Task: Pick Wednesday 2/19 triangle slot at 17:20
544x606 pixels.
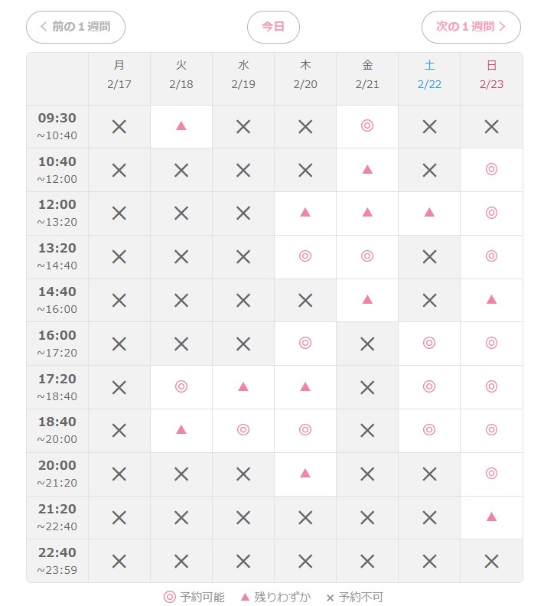Action: 243,387
